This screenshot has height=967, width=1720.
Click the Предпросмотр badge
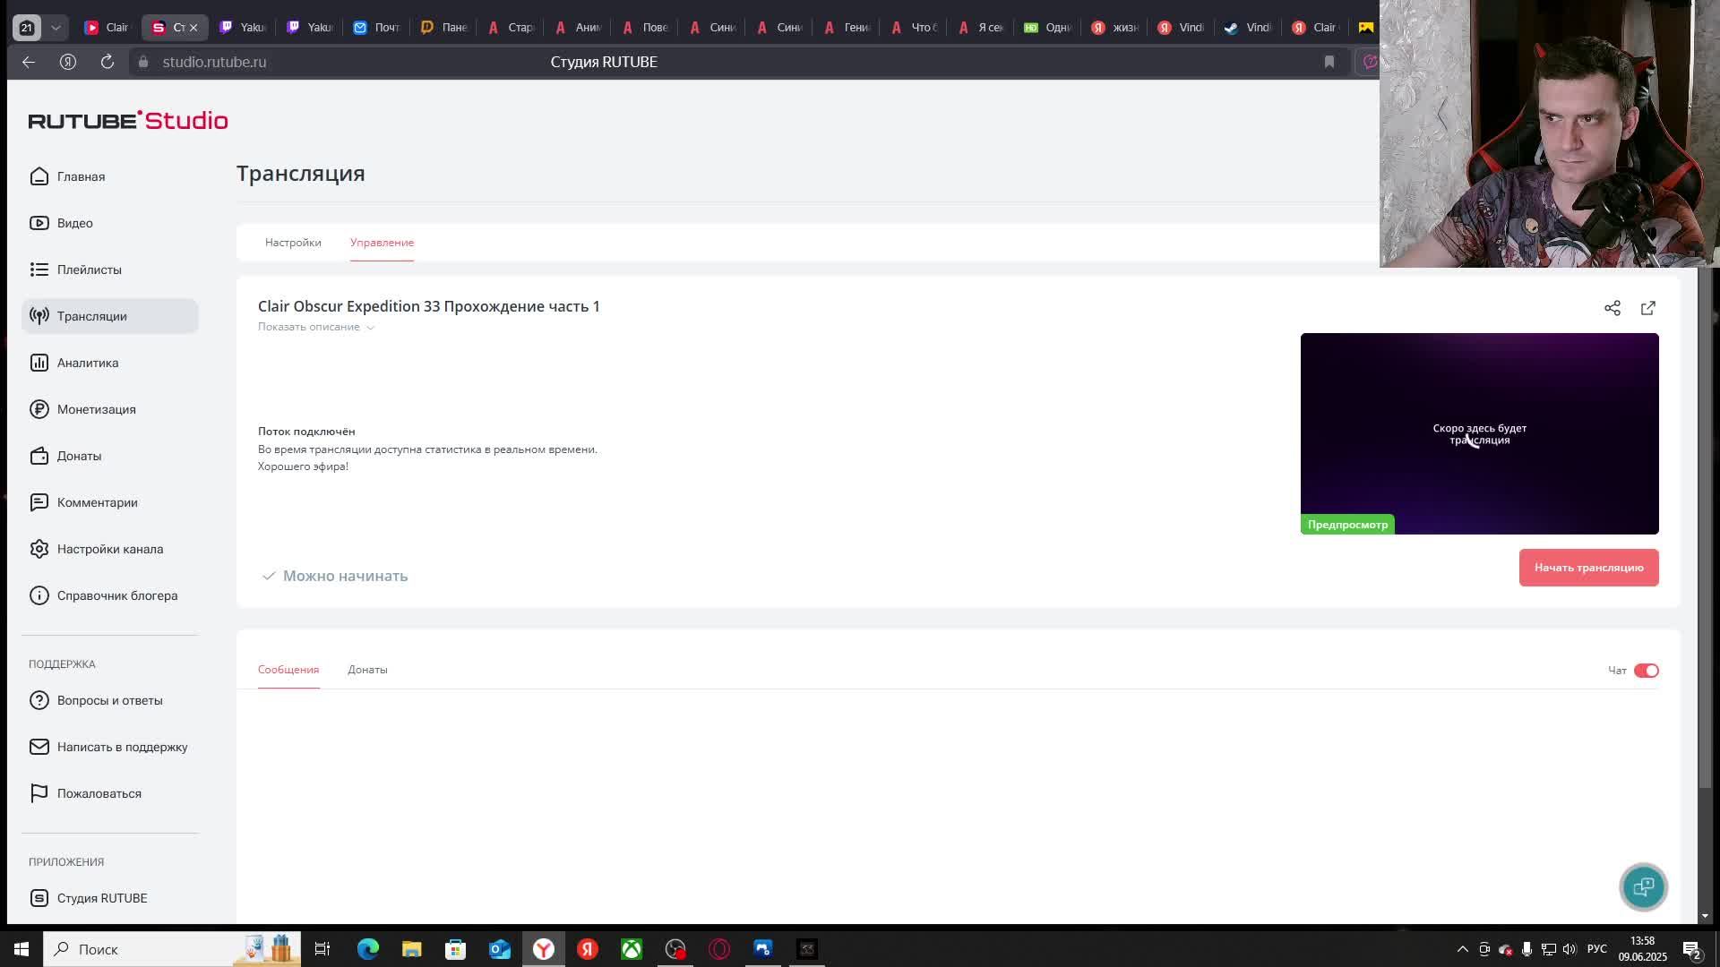pyautogui.click(x=1347, y=525)
